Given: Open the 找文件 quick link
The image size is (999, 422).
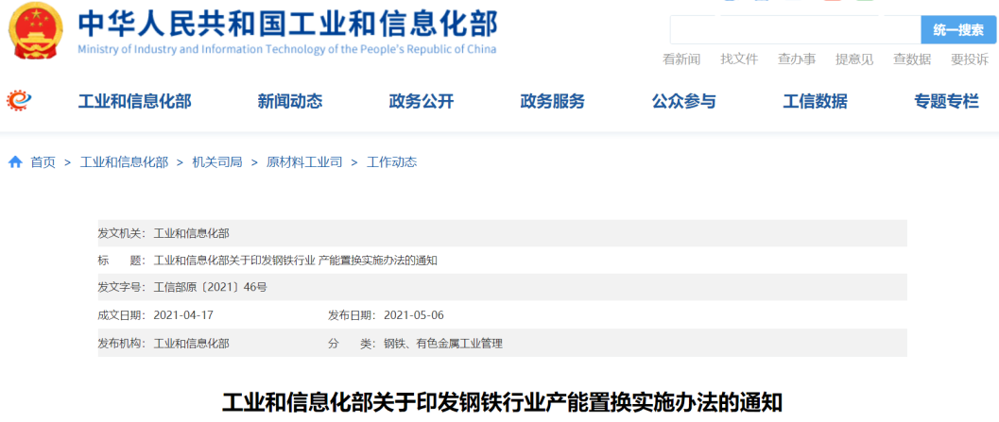Looking at the screenshot, I should [739, 59].
